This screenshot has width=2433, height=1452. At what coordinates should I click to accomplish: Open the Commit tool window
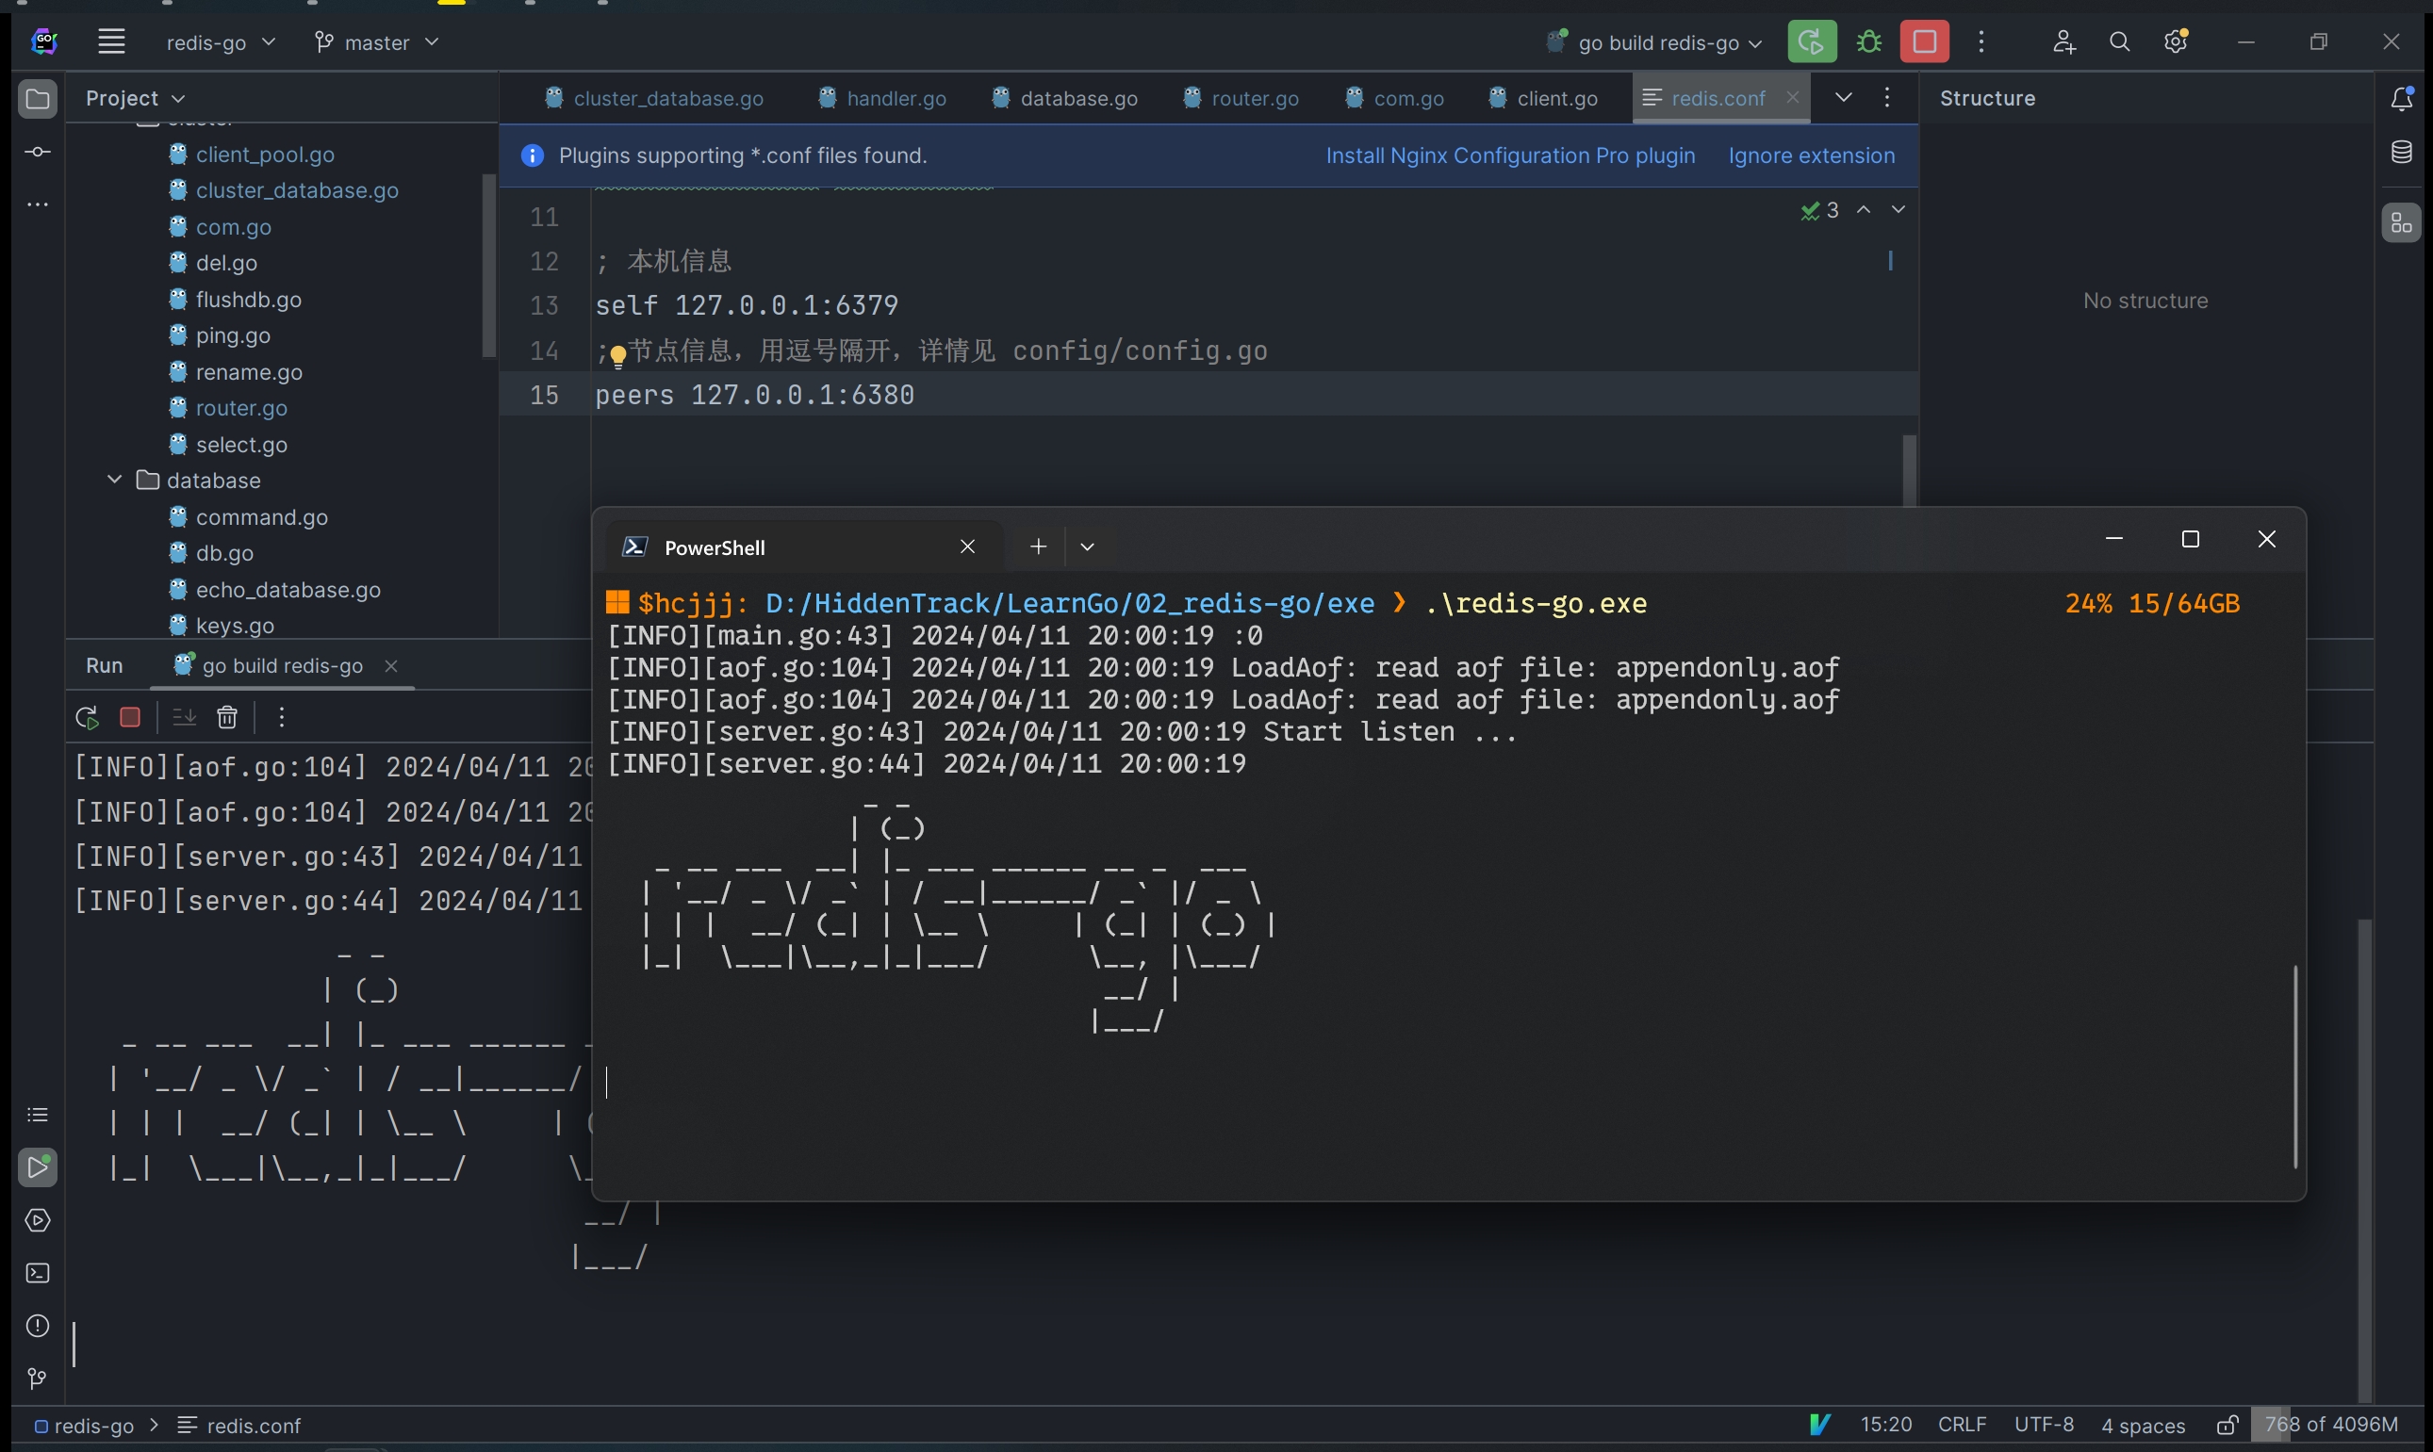pos(37,152)
